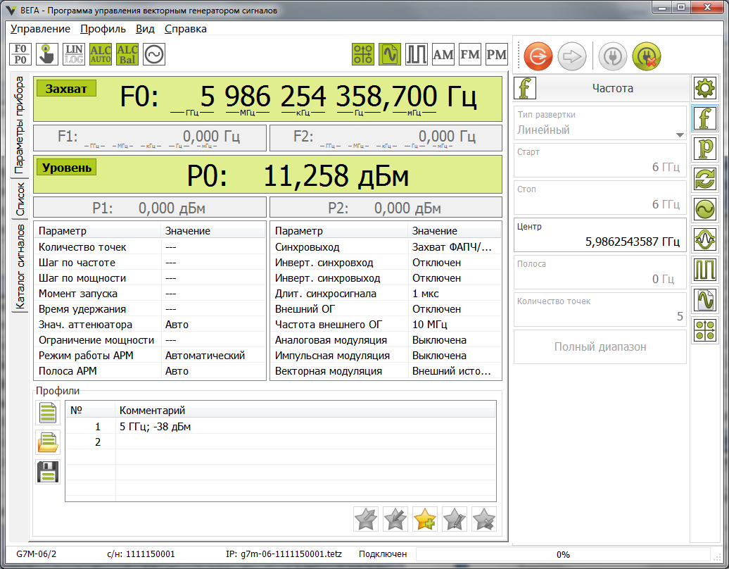729x569 pixels.
Task: Save profiles with floppy disk icon
Action: pos(48,472)
